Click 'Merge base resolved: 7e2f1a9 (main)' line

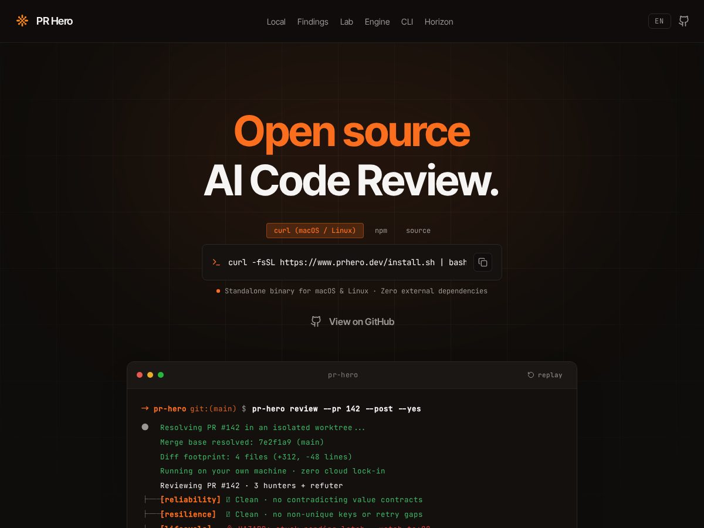(242, 442)
